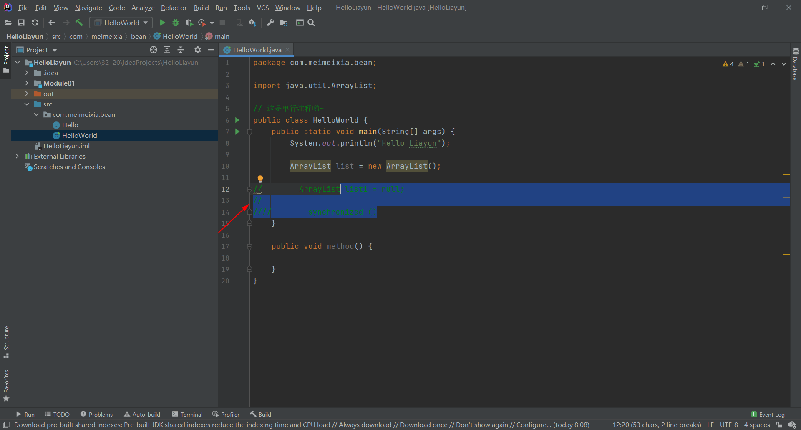
Task: Toggle the Favorites tool window side button
Action: pos(6,386)
